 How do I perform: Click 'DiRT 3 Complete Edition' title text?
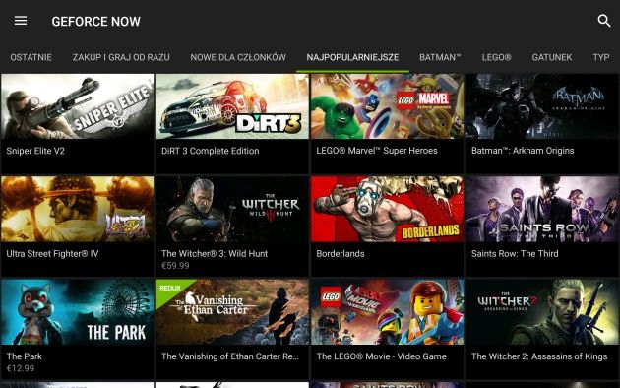pos(211,151)
